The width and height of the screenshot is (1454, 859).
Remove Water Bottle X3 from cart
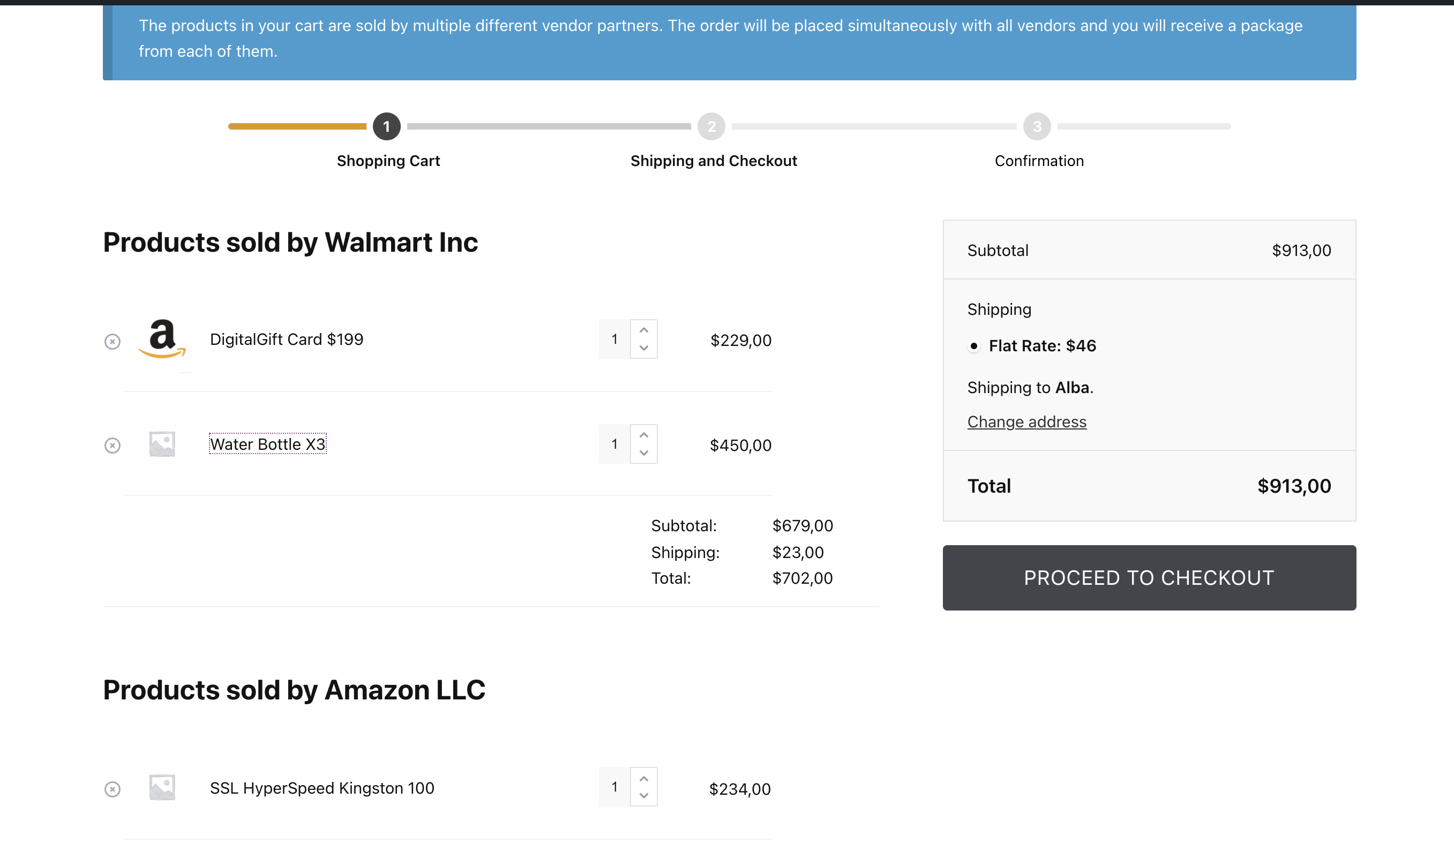click(x=113, y=445)
